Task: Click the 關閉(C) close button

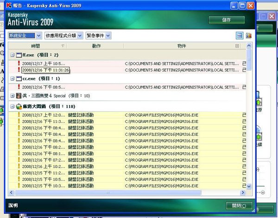Action: [239, 205]
